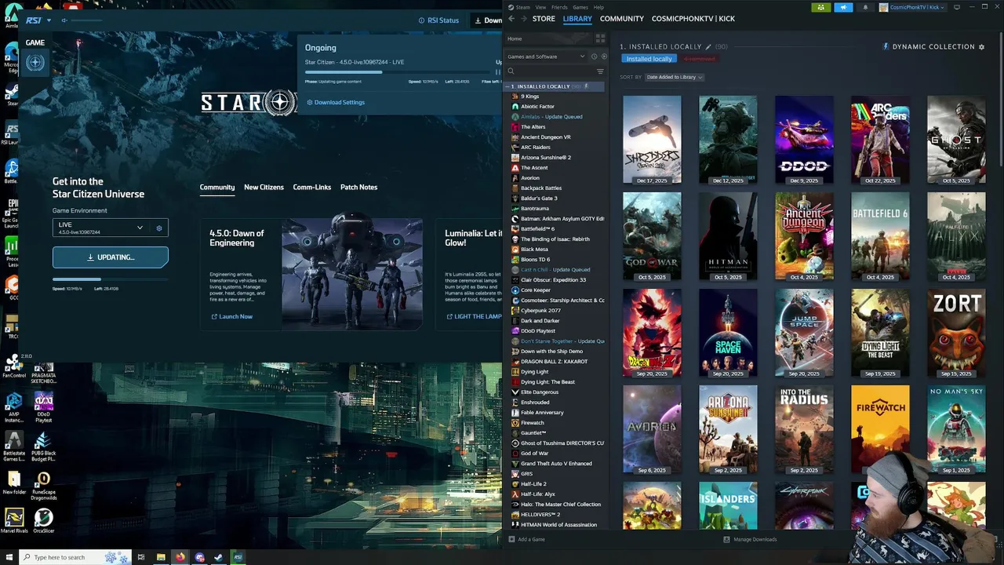Open Download Settings in RSI launcher
This screenshot has width=1004, height=565.
[x=336, y=102]
